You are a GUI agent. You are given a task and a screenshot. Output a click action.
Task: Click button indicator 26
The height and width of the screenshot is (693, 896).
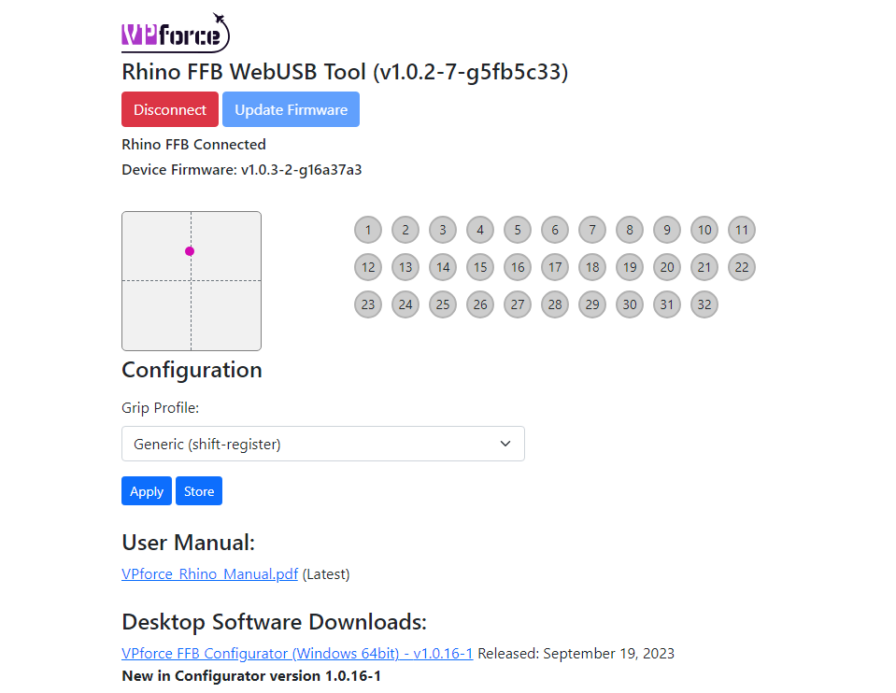coord(480,304)
